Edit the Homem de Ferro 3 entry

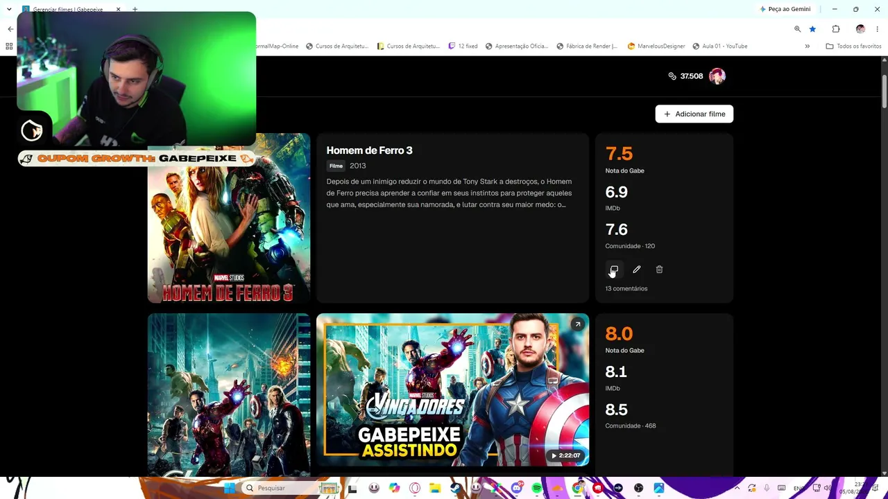(637, 270)
